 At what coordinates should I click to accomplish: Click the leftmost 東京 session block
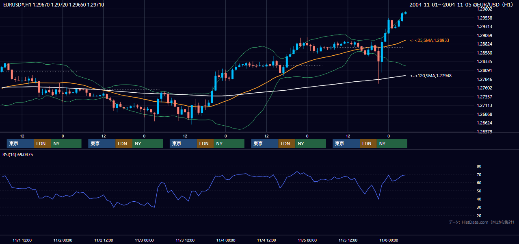click(x=20, y=144)
